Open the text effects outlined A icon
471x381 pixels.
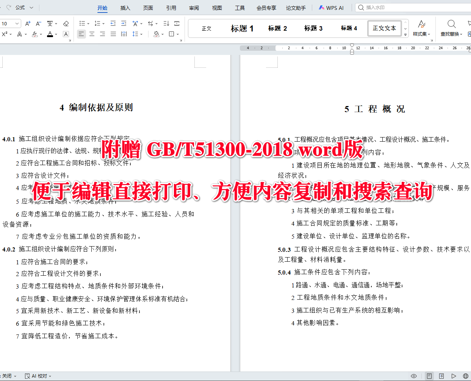(x=20, y=34)
